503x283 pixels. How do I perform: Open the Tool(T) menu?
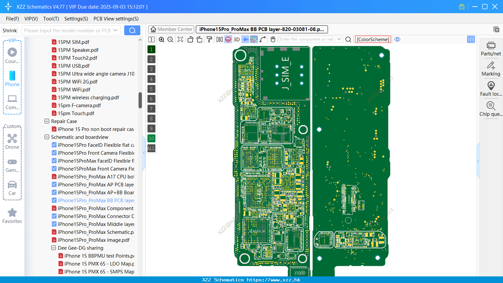51,19
